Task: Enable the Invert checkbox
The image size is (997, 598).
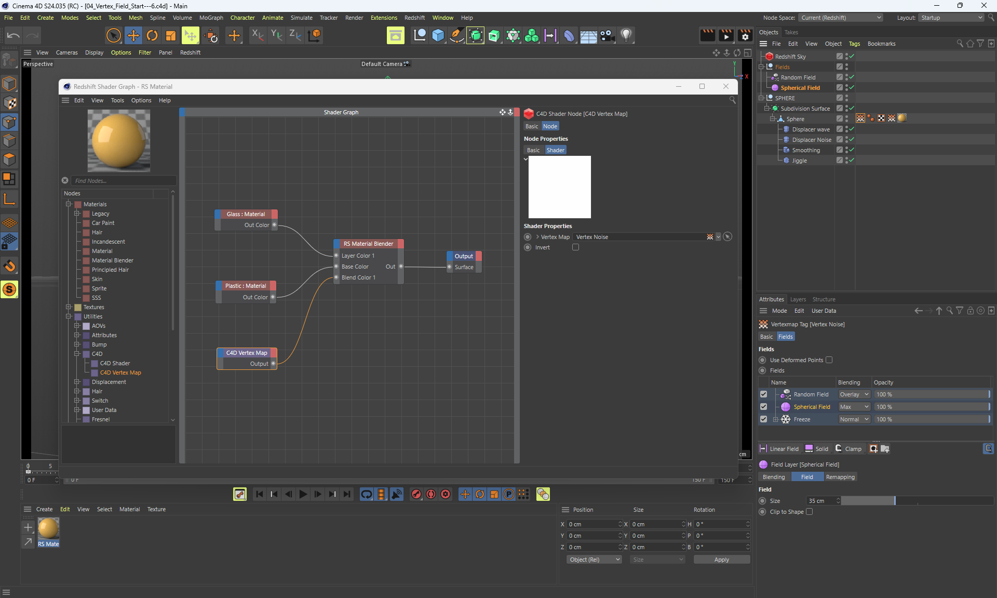Action: [575, 247]
